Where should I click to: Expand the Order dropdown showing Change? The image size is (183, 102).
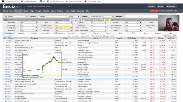click(54, 16)
